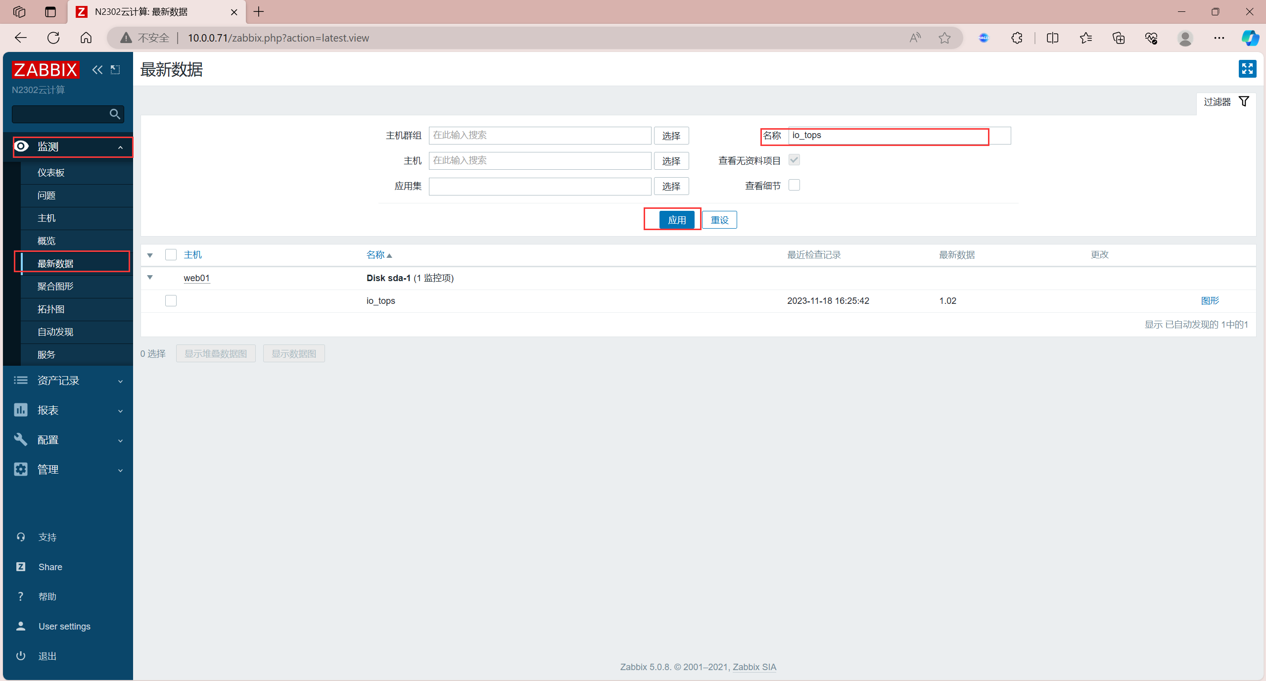Select all items header checkbox
This screenshot has height=681, width=1266.
point(171,255)
